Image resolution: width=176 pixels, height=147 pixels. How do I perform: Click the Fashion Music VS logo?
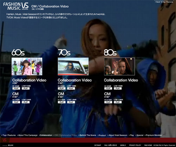16,6
